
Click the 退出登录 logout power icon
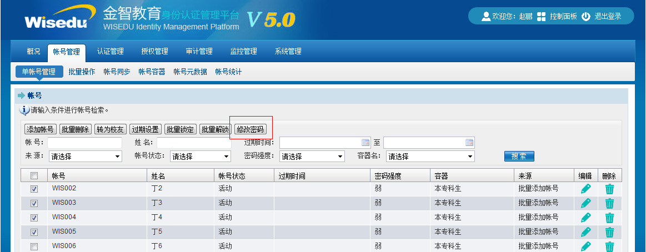pyautogui.click(x=585, y=17)
